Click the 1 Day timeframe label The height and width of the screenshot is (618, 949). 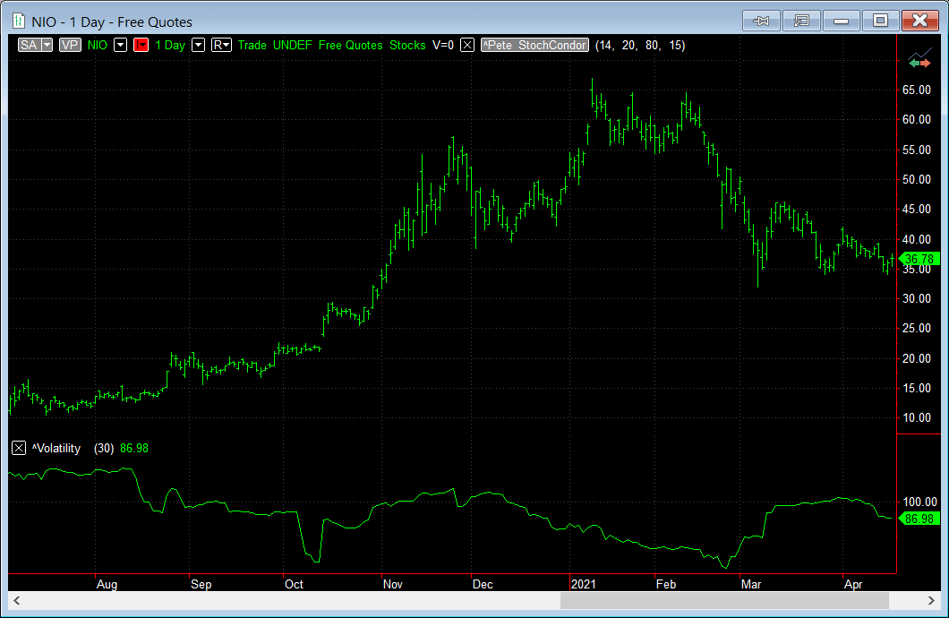click(170, 45)
